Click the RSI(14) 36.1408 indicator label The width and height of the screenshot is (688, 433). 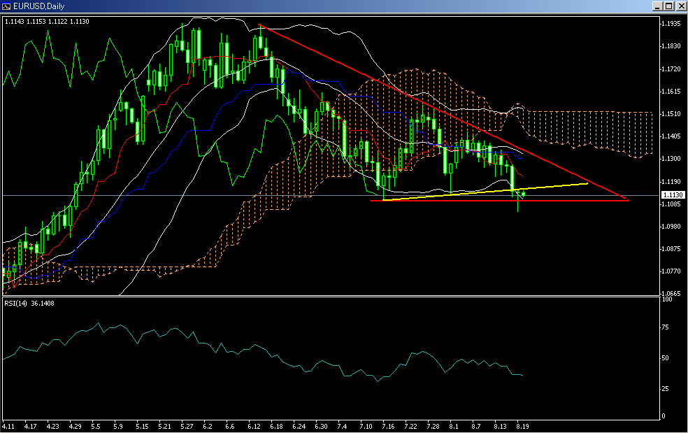pos(29,304)
